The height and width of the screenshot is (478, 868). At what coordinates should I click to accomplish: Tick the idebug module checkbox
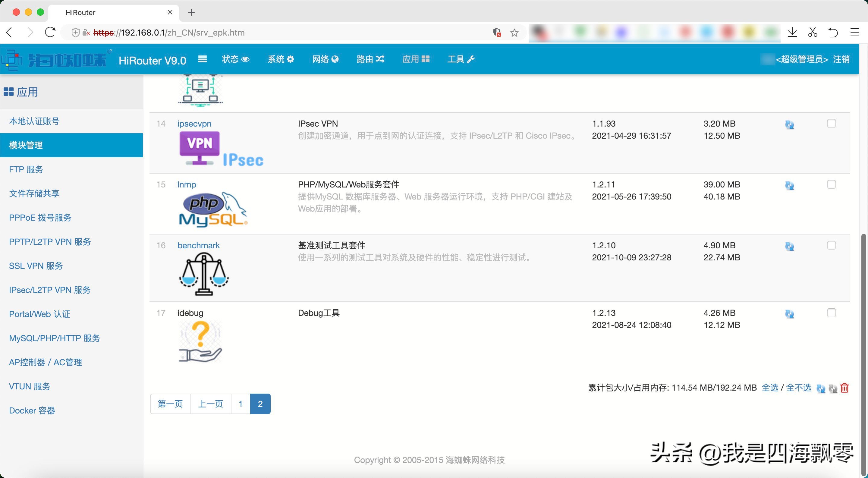point(831,313)
